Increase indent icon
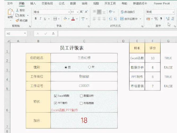This screenshot has width=177, height=133. click(115, 19)
